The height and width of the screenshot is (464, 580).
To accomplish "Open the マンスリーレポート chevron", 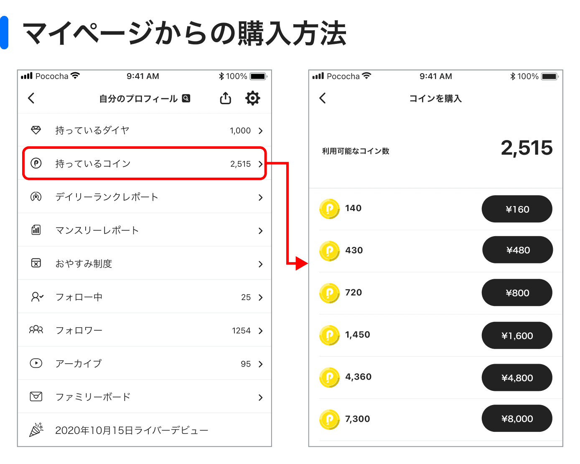I will (260, 231).
